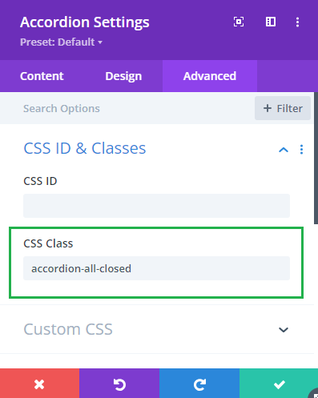Discard changes with the red X button
The width and height of the screenshot is (318, 398).
39,384
